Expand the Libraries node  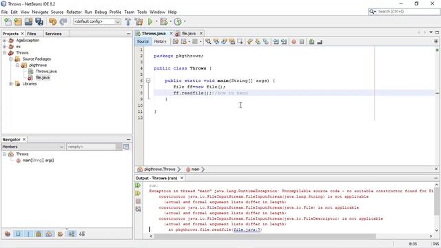pyautogui.click(x=11, y=84)
